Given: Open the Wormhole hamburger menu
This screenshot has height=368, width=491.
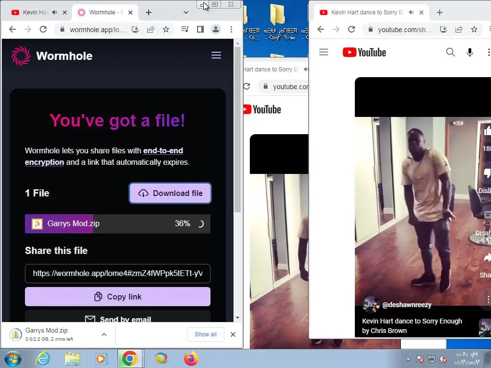Looking at the screenshot, I should [216, 56].
